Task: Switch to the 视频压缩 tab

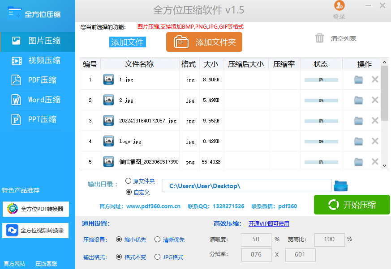Action: 38,60
